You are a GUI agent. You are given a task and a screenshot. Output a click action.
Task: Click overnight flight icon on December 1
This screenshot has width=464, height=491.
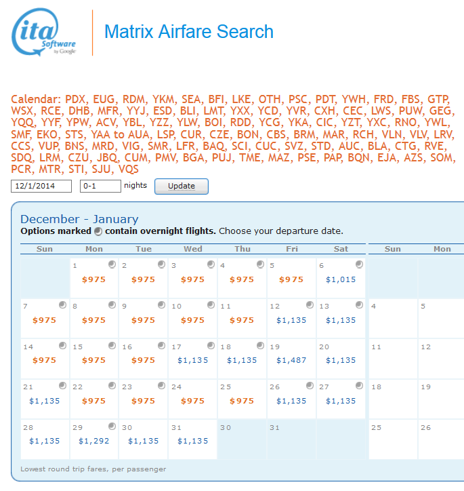point(112,264)
